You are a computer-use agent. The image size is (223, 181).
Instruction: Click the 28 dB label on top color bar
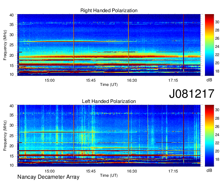click(x=217, y=30)
